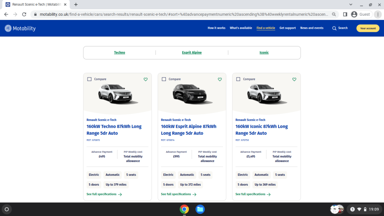Open the launcher circle button
Screen dimensions: 384x216
[x=7, y=209]
